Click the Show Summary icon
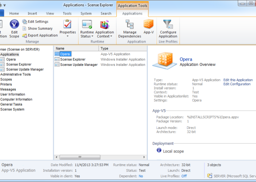Screen dimensions: 256x182 [25, 28]
